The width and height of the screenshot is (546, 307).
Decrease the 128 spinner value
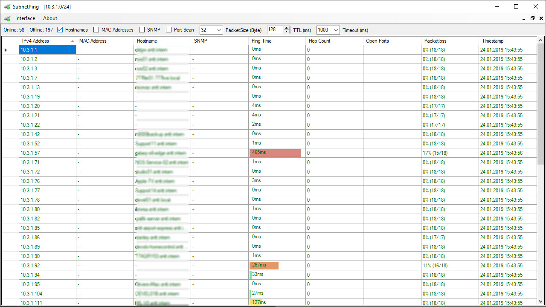point(287,32)
